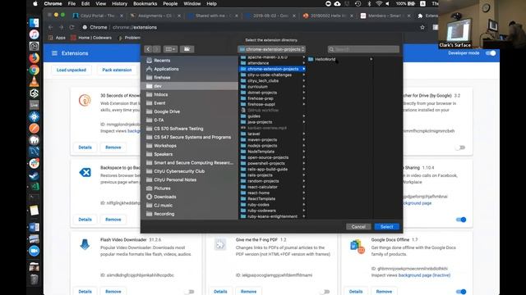Open the History menu
526x295 pixels.
(x=119, y=3)
